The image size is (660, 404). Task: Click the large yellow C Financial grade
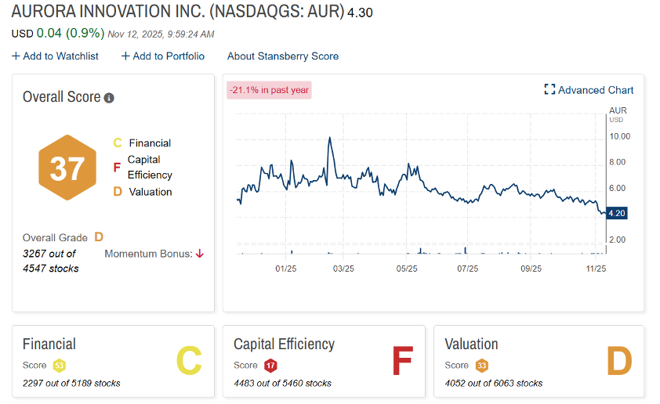(189, 361)
